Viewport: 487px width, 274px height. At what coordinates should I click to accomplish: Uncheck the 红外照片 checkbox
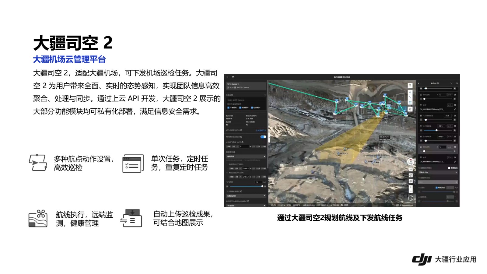point(252,107)
